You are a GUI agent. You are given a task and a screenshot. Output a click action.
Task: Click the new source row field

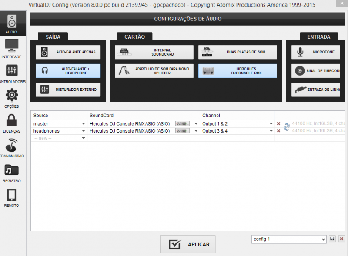pyautogui.click(x=59, y=138)
